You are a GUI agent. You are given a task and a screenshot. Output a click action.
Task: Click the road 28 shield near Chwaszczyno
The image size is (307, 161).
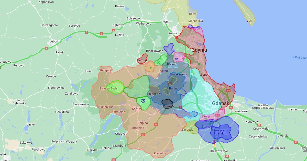click(192, 74)
